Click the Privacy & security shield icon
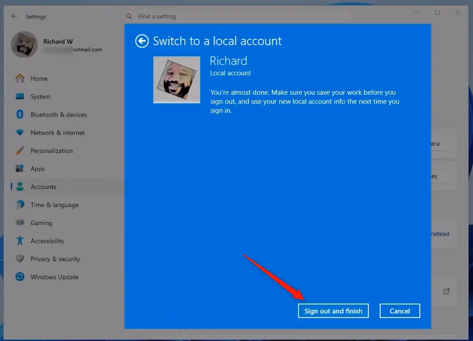The width and height of the screenshot is (473, 341). tap(20, 259)
